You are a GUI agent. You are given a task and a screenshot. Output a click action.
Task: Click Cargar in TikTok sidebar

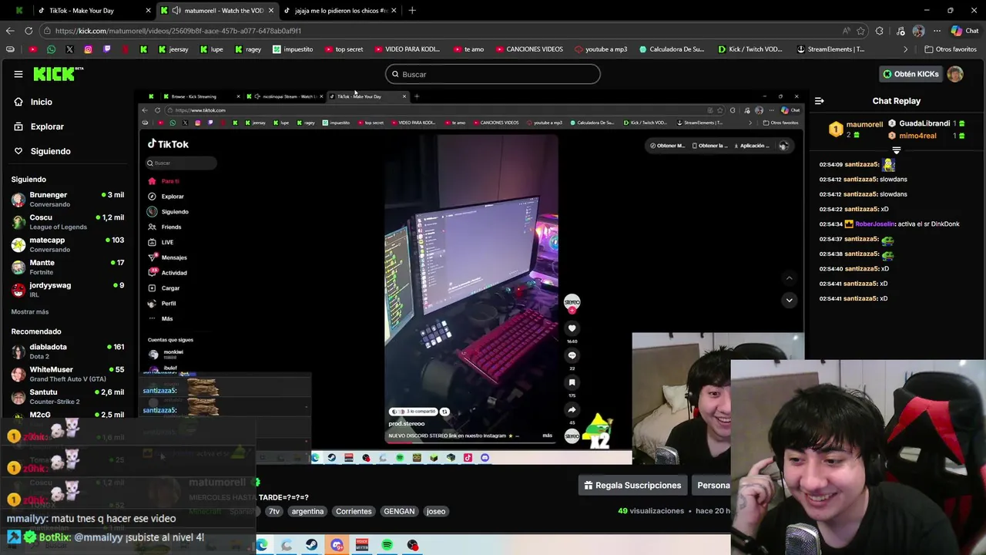pyautogui.click(x=165, y=288)
